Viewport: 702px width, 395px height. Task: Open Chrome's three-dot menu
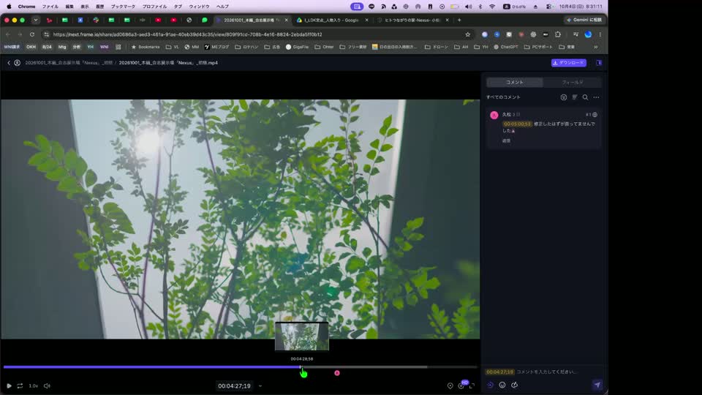click(x=600, y=34)
